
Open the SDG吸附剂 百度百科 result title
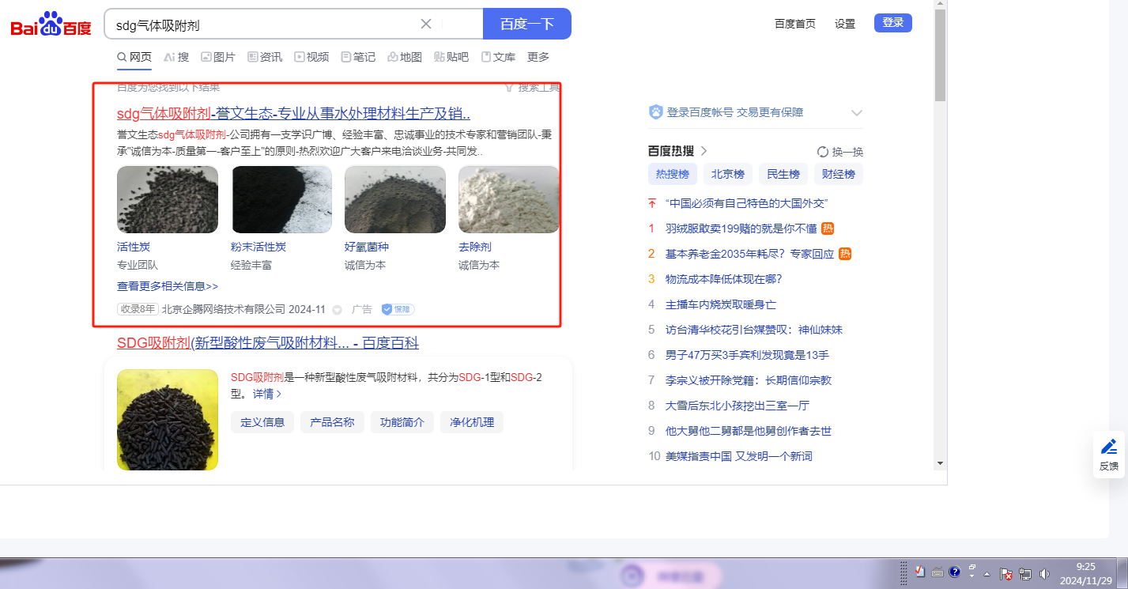268,343
